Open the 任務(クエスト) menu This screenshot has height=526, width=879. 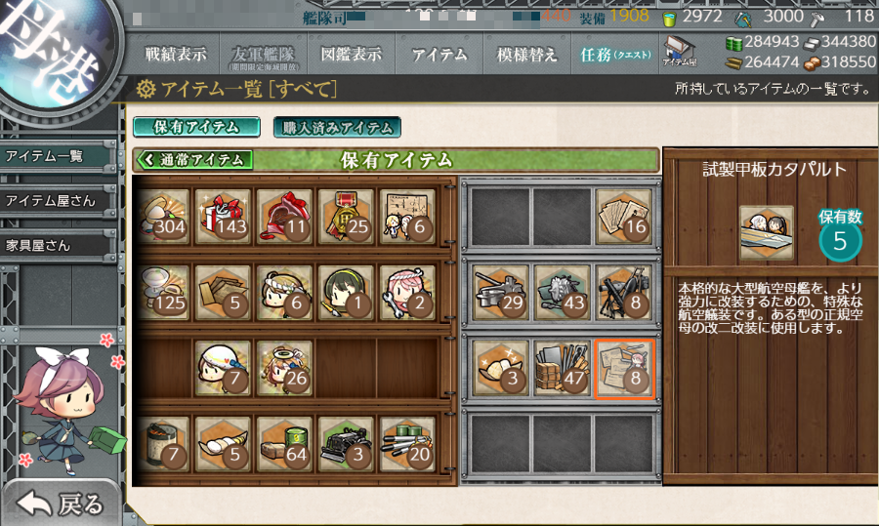tap(615, 55)
